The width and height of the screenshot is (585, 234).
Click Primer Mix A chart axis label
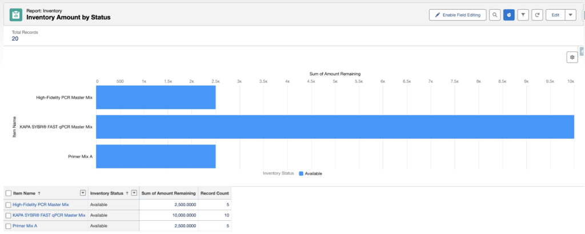point(80,156)
